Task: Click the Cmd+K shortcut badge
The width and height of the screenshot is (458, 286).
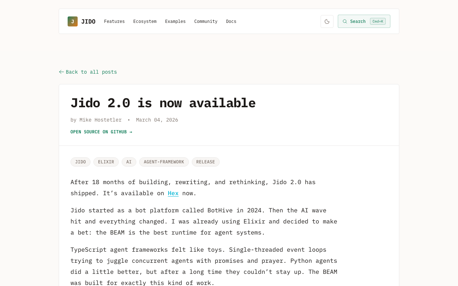Action: (378, 21)
